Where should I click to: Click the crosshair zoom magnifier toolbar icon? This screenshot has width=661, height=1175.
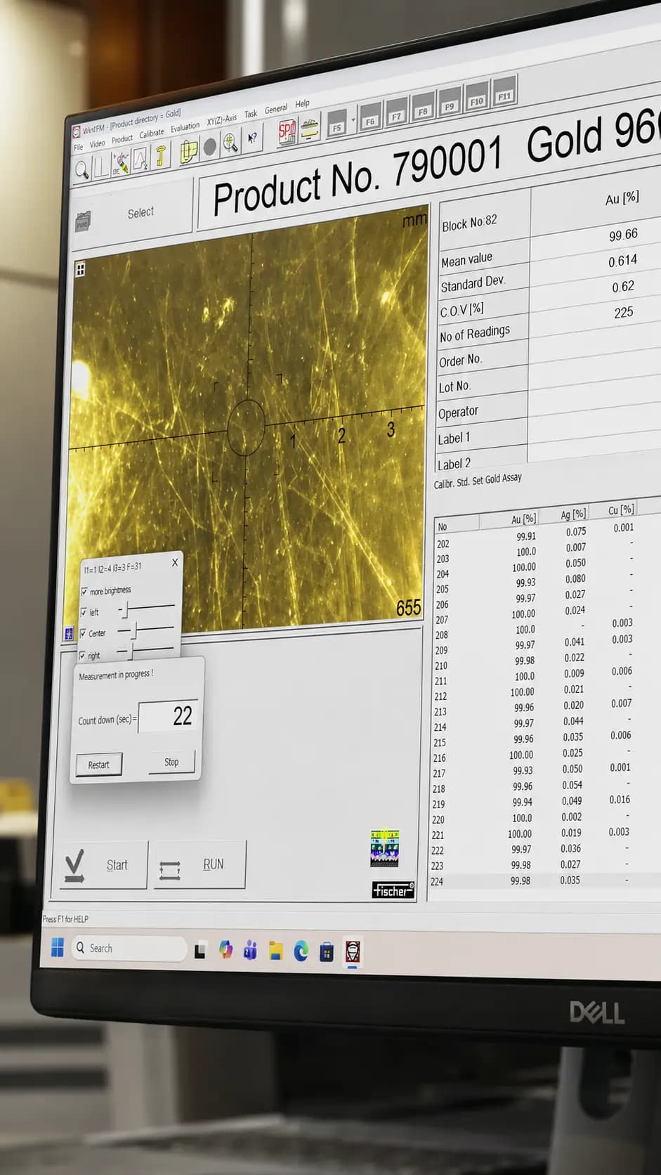click(230, 143)
